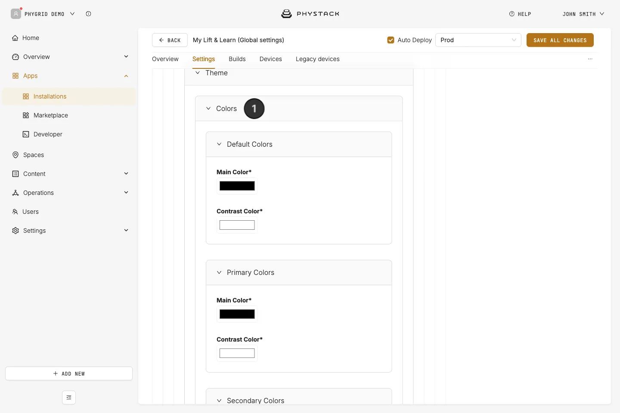Collapse the Default Colors section
Screen dimensions: 620x413
click(219, 144)
